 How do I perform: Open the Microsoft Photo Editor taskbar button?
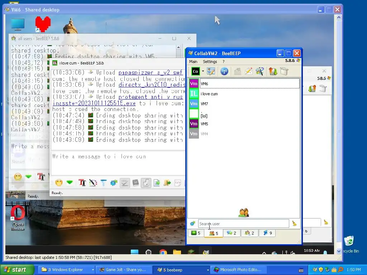(238, 270)
